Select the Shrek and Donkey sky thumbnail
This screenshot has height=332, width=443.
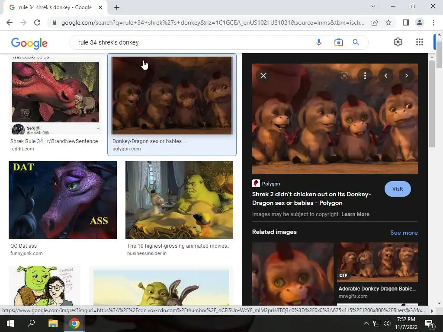[161, 286]
